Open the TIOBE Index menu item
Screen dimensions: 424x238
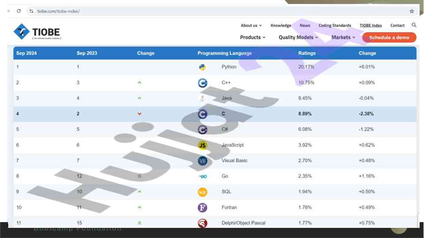(x=371, y=26)
